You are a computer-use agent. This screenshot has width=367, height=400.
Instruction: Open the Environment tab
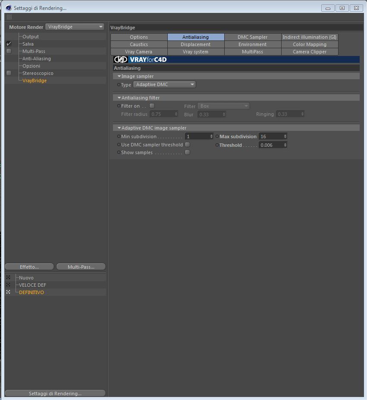click(253, 44)
